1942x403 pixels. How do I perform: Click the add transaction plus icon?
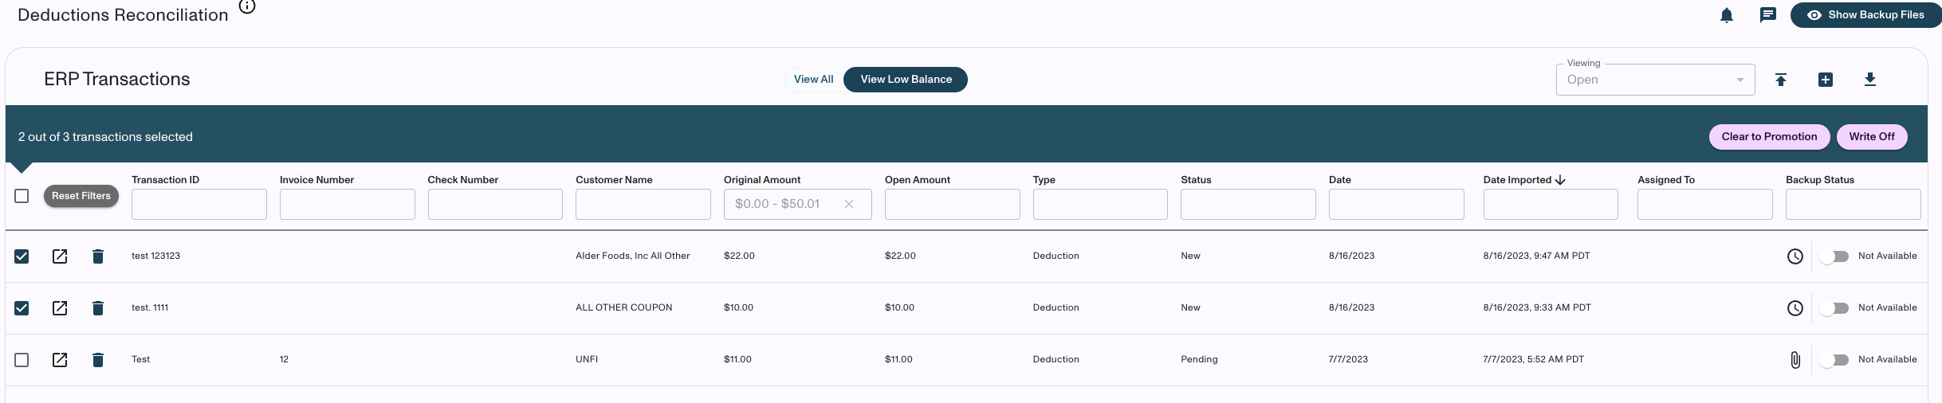tap(1826, 80)
